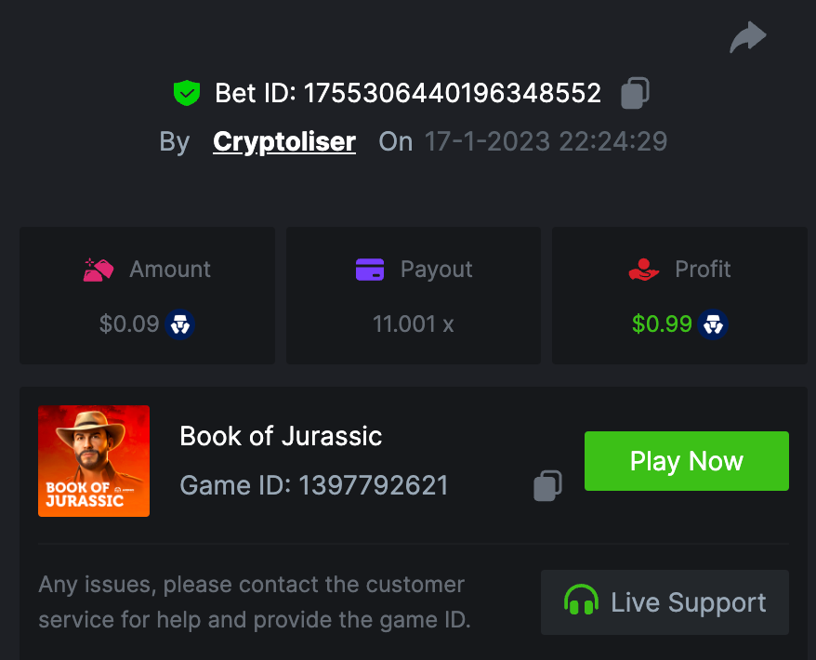Click the 11.001 x payout value
The height and width of the screenshot is (660, 816).
413,324
